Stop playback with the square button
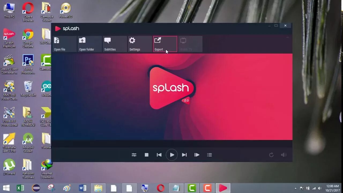The image size is (343, 193). pyautogui.click(x=147, y=155)
